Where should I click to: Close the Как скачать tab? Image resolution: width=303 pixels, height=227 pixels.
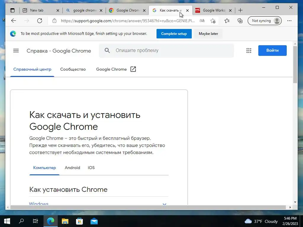(x=187, y=10)
